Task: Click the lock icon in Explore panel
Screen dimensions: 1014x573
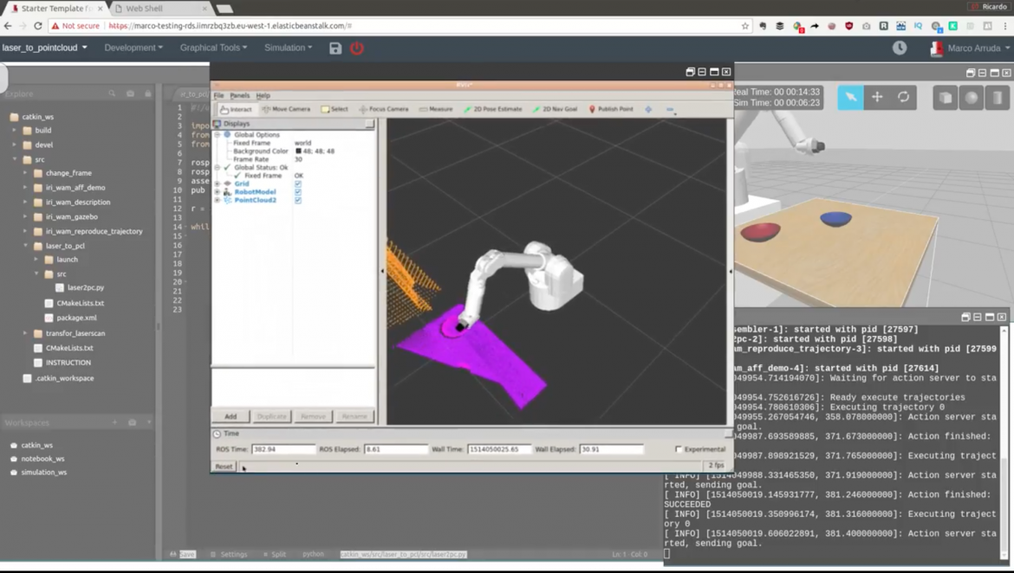Action: [148, 93]
